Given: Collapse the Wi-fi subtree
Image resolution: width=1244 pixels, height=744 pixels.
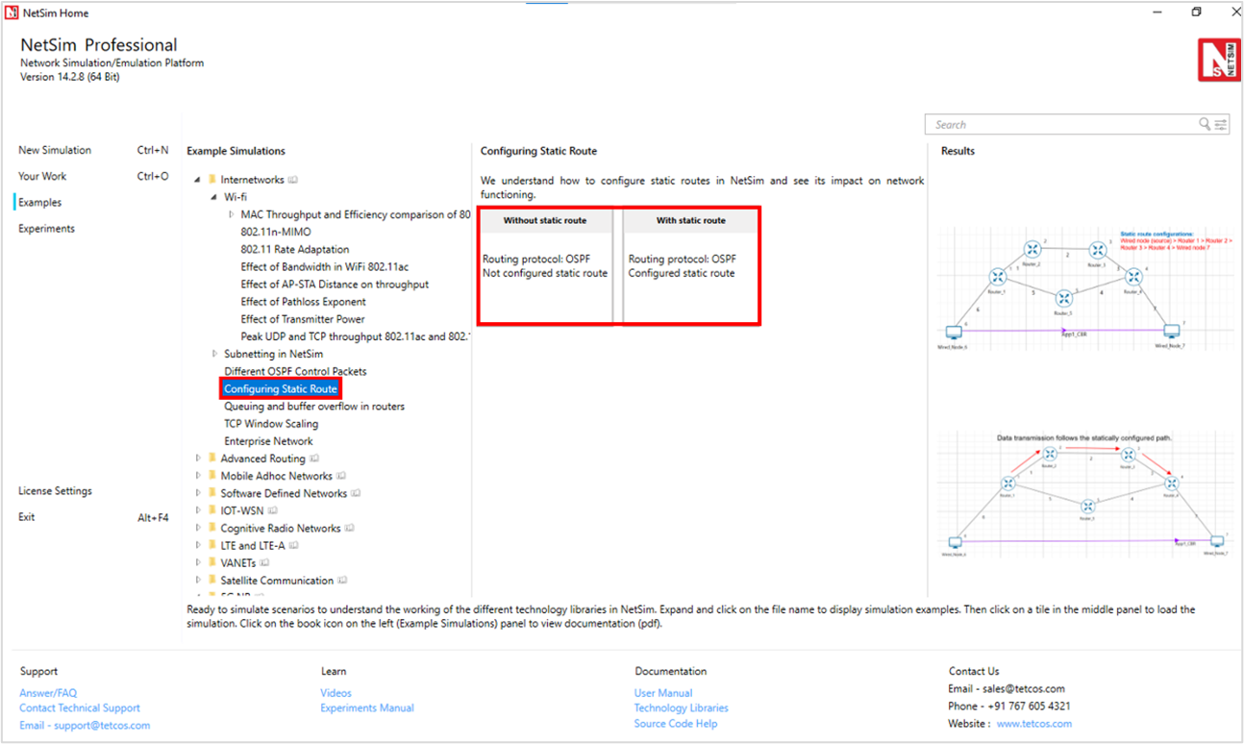Looking at the screenshot, I should pyautogui.click(x=214, y=197).
